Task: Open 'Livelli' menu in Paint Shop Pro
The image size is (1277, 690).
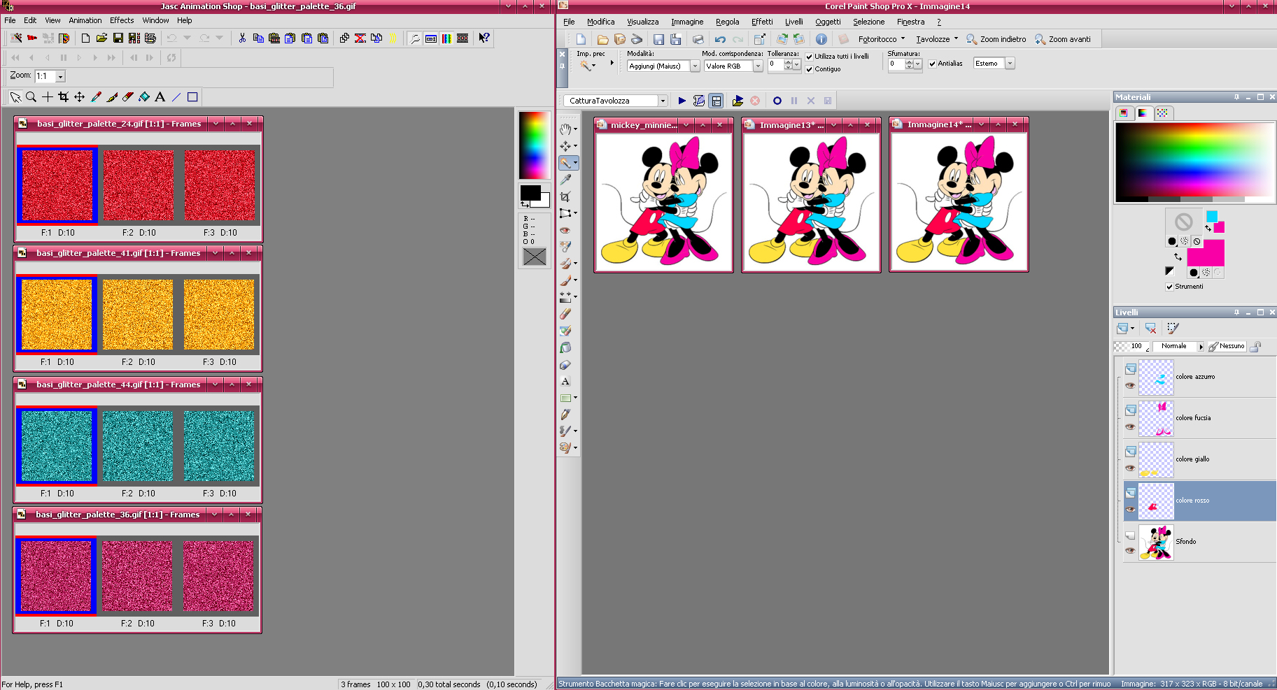Action: (x=793, y=22)
